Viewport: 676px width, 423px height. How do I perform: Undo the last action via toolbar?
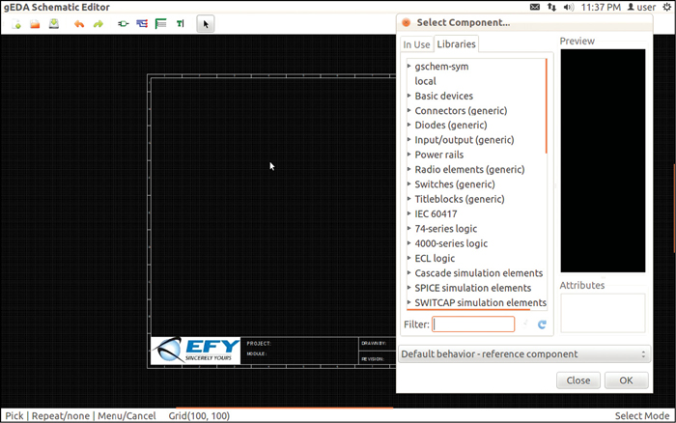tap(79, 24)
